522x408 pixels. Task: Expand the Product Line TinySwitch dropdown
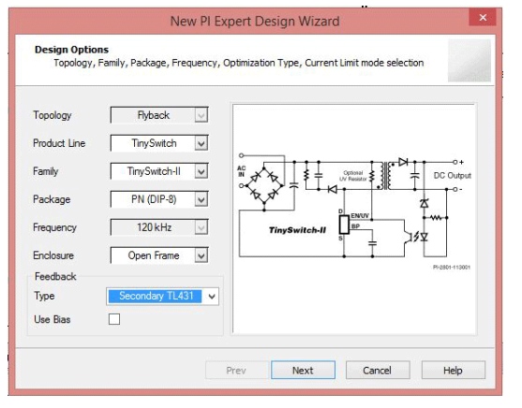(159, 143)
